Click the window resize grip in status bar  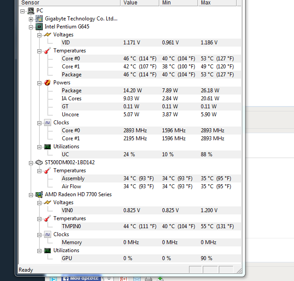click(239, 270)
